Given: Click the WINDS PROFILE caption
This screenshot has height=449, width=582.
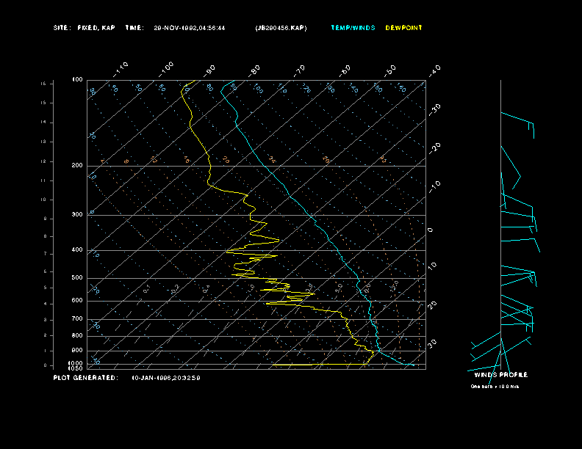Looking at the screenshot, I should (500, 375).
